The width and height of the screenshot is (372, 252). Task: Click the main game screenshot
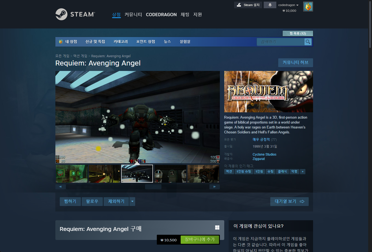click(x=138, y=117)
